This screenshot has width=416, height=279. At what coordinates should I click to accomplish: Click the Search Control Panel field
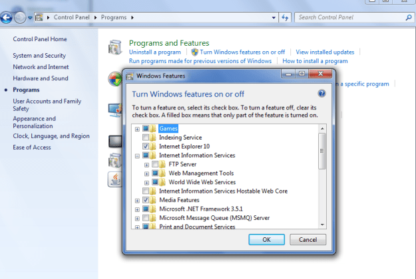pyautogui.click(x=349, y=17)
